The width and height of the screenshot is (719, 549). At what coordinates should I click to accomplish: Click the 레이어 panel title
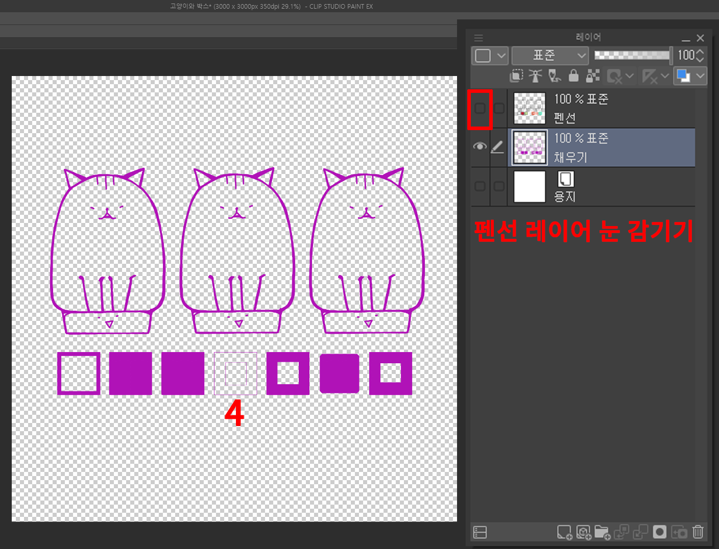(588, 37)
